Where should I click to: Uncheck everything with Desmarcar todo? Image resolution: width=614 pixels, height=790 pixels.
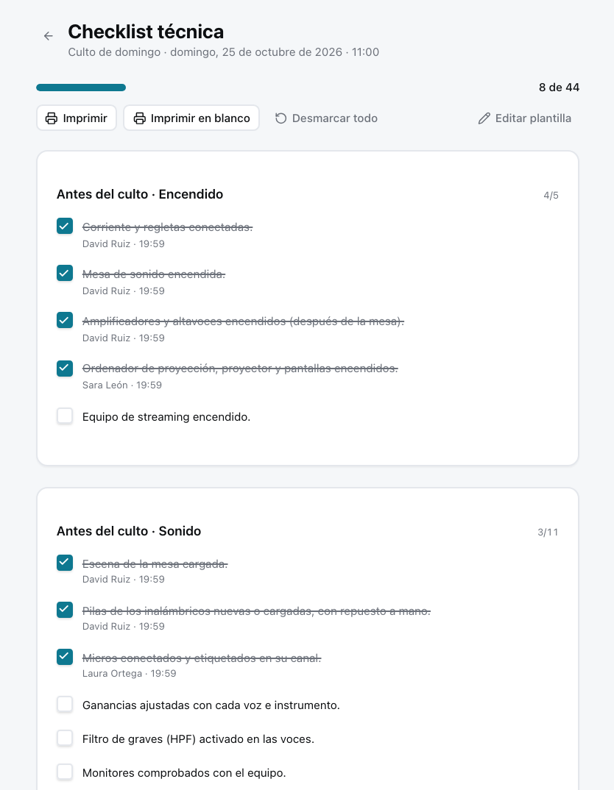(x=326, y=118)
